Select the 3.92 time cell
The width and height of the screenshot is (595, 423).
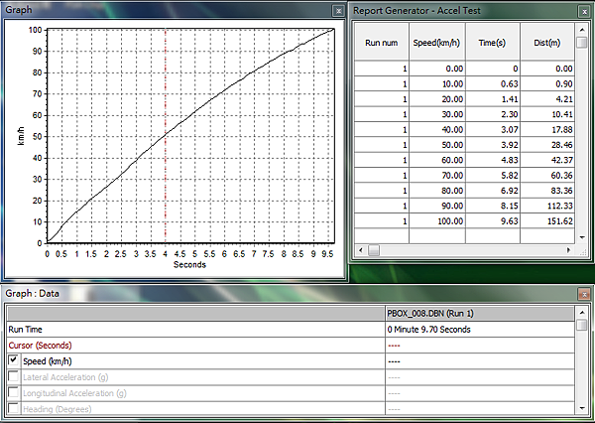(x=493, y=145)
